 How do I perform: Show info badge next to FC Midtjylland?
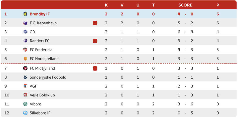95,69
